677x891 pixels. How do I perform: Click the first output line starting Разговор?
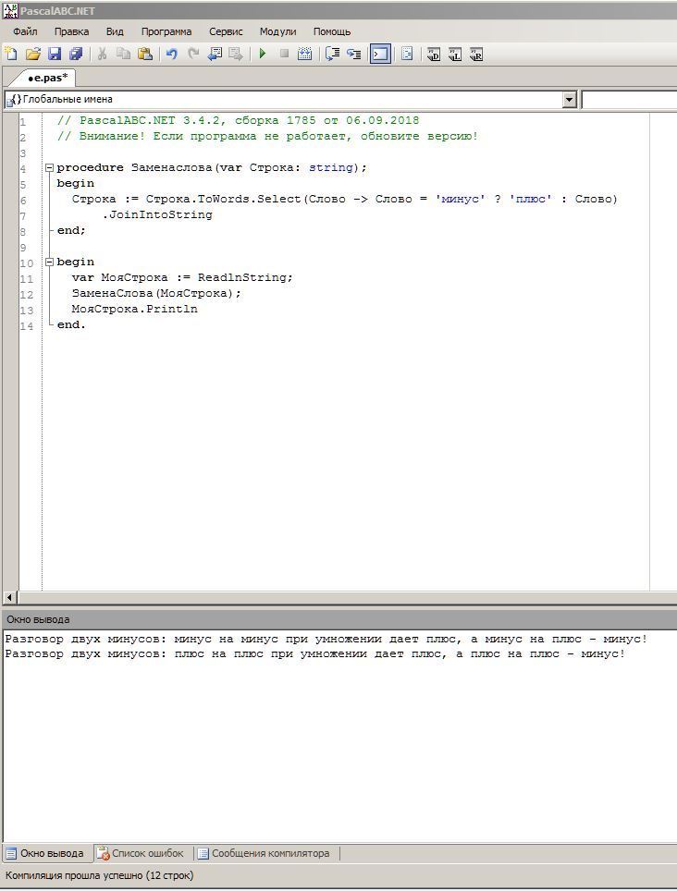tap(326, 639)
